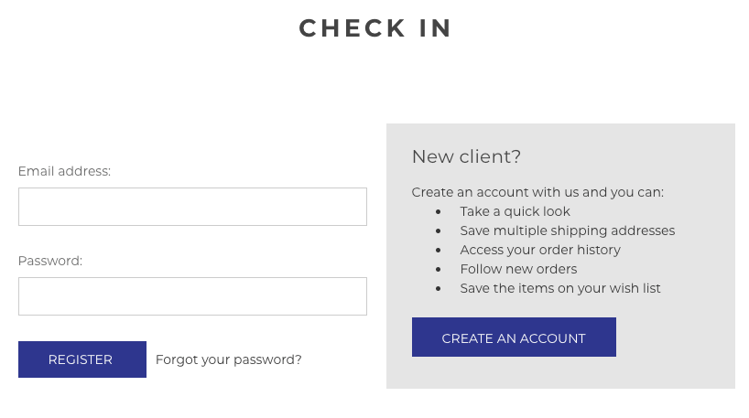Click Save the items on your wish list
The width and height of the screenshot is (749, 418).
tap(560, 288)
